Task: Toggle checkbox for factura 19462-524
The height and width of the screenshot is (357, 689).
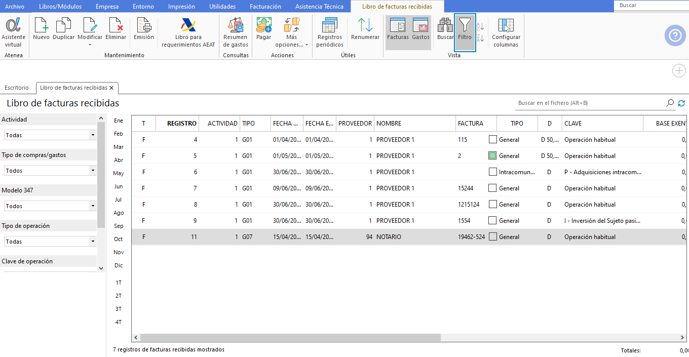Action: point(492,236)
